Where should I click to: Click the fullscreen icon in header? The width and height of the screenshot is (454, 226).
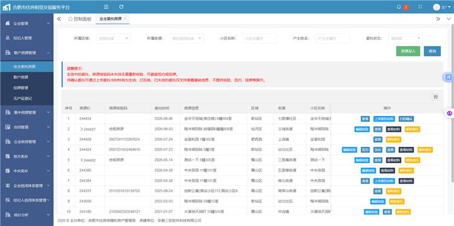(420, 7)
